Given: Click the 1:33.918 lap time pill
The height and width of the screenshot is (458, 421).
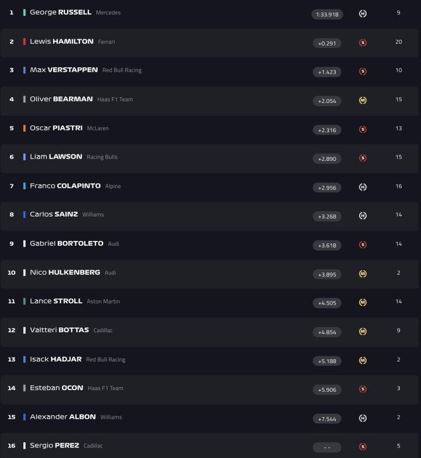Looking at the screenshot, I should coord(327,14).
